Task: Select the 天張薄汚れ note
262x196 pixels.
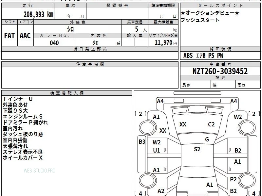Action: coord(15,146)
